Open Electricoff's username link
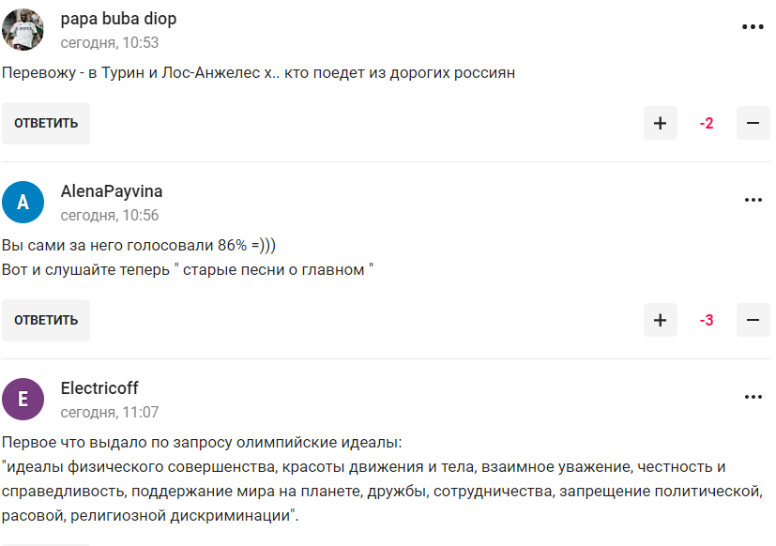The image size is (776, 546). pos(99,388)
